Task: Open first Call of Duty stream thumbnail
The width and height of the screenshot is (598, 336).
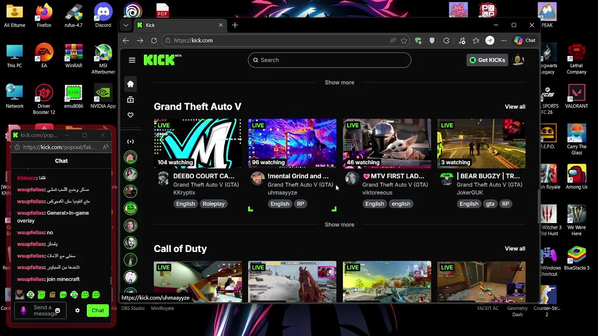Action: pos(198,281)
